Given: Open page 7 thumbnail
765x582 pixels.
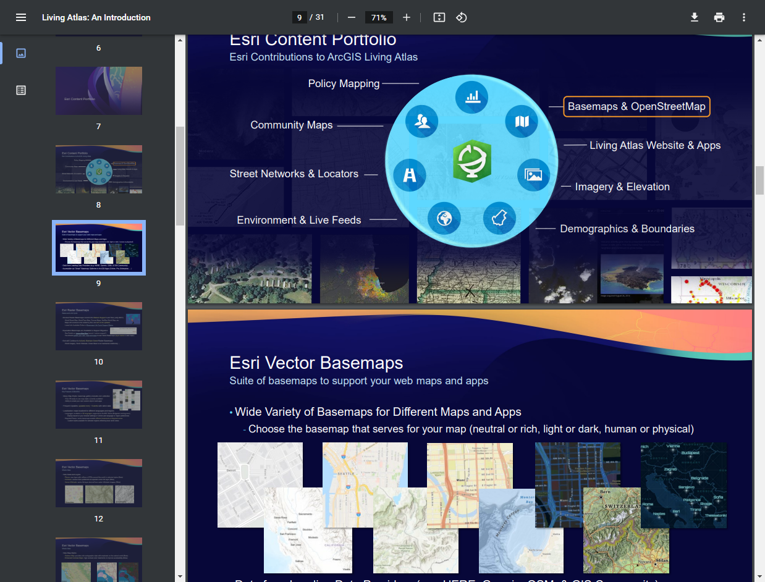Looking at the screenshot, I should tap(99, 91).
